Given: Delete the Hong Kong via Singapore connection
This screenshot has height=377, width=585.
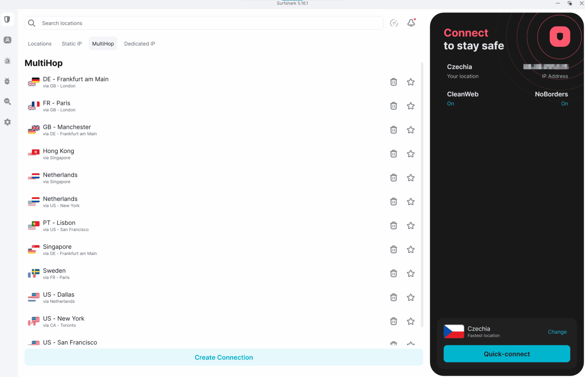Looking at the screenshot, I should (393, 154).
